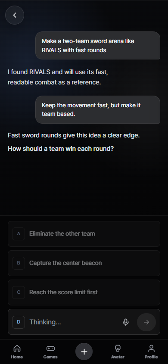Click the 'How should a team win' question
The image size is (168, 364).
pyautogui.click(x=61, y=149)
